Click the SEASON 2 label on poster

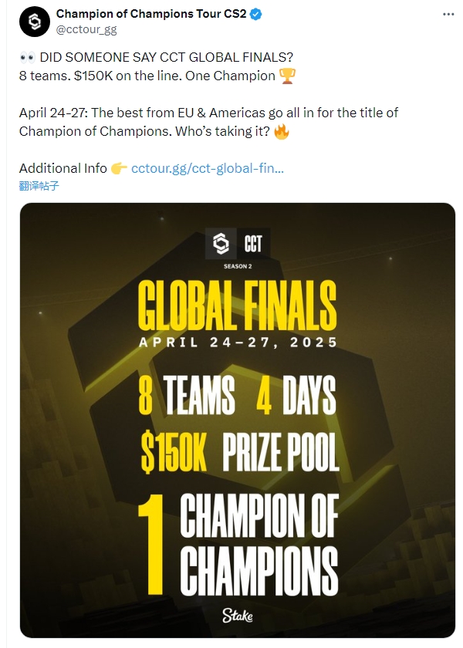[x=238, y=266]
